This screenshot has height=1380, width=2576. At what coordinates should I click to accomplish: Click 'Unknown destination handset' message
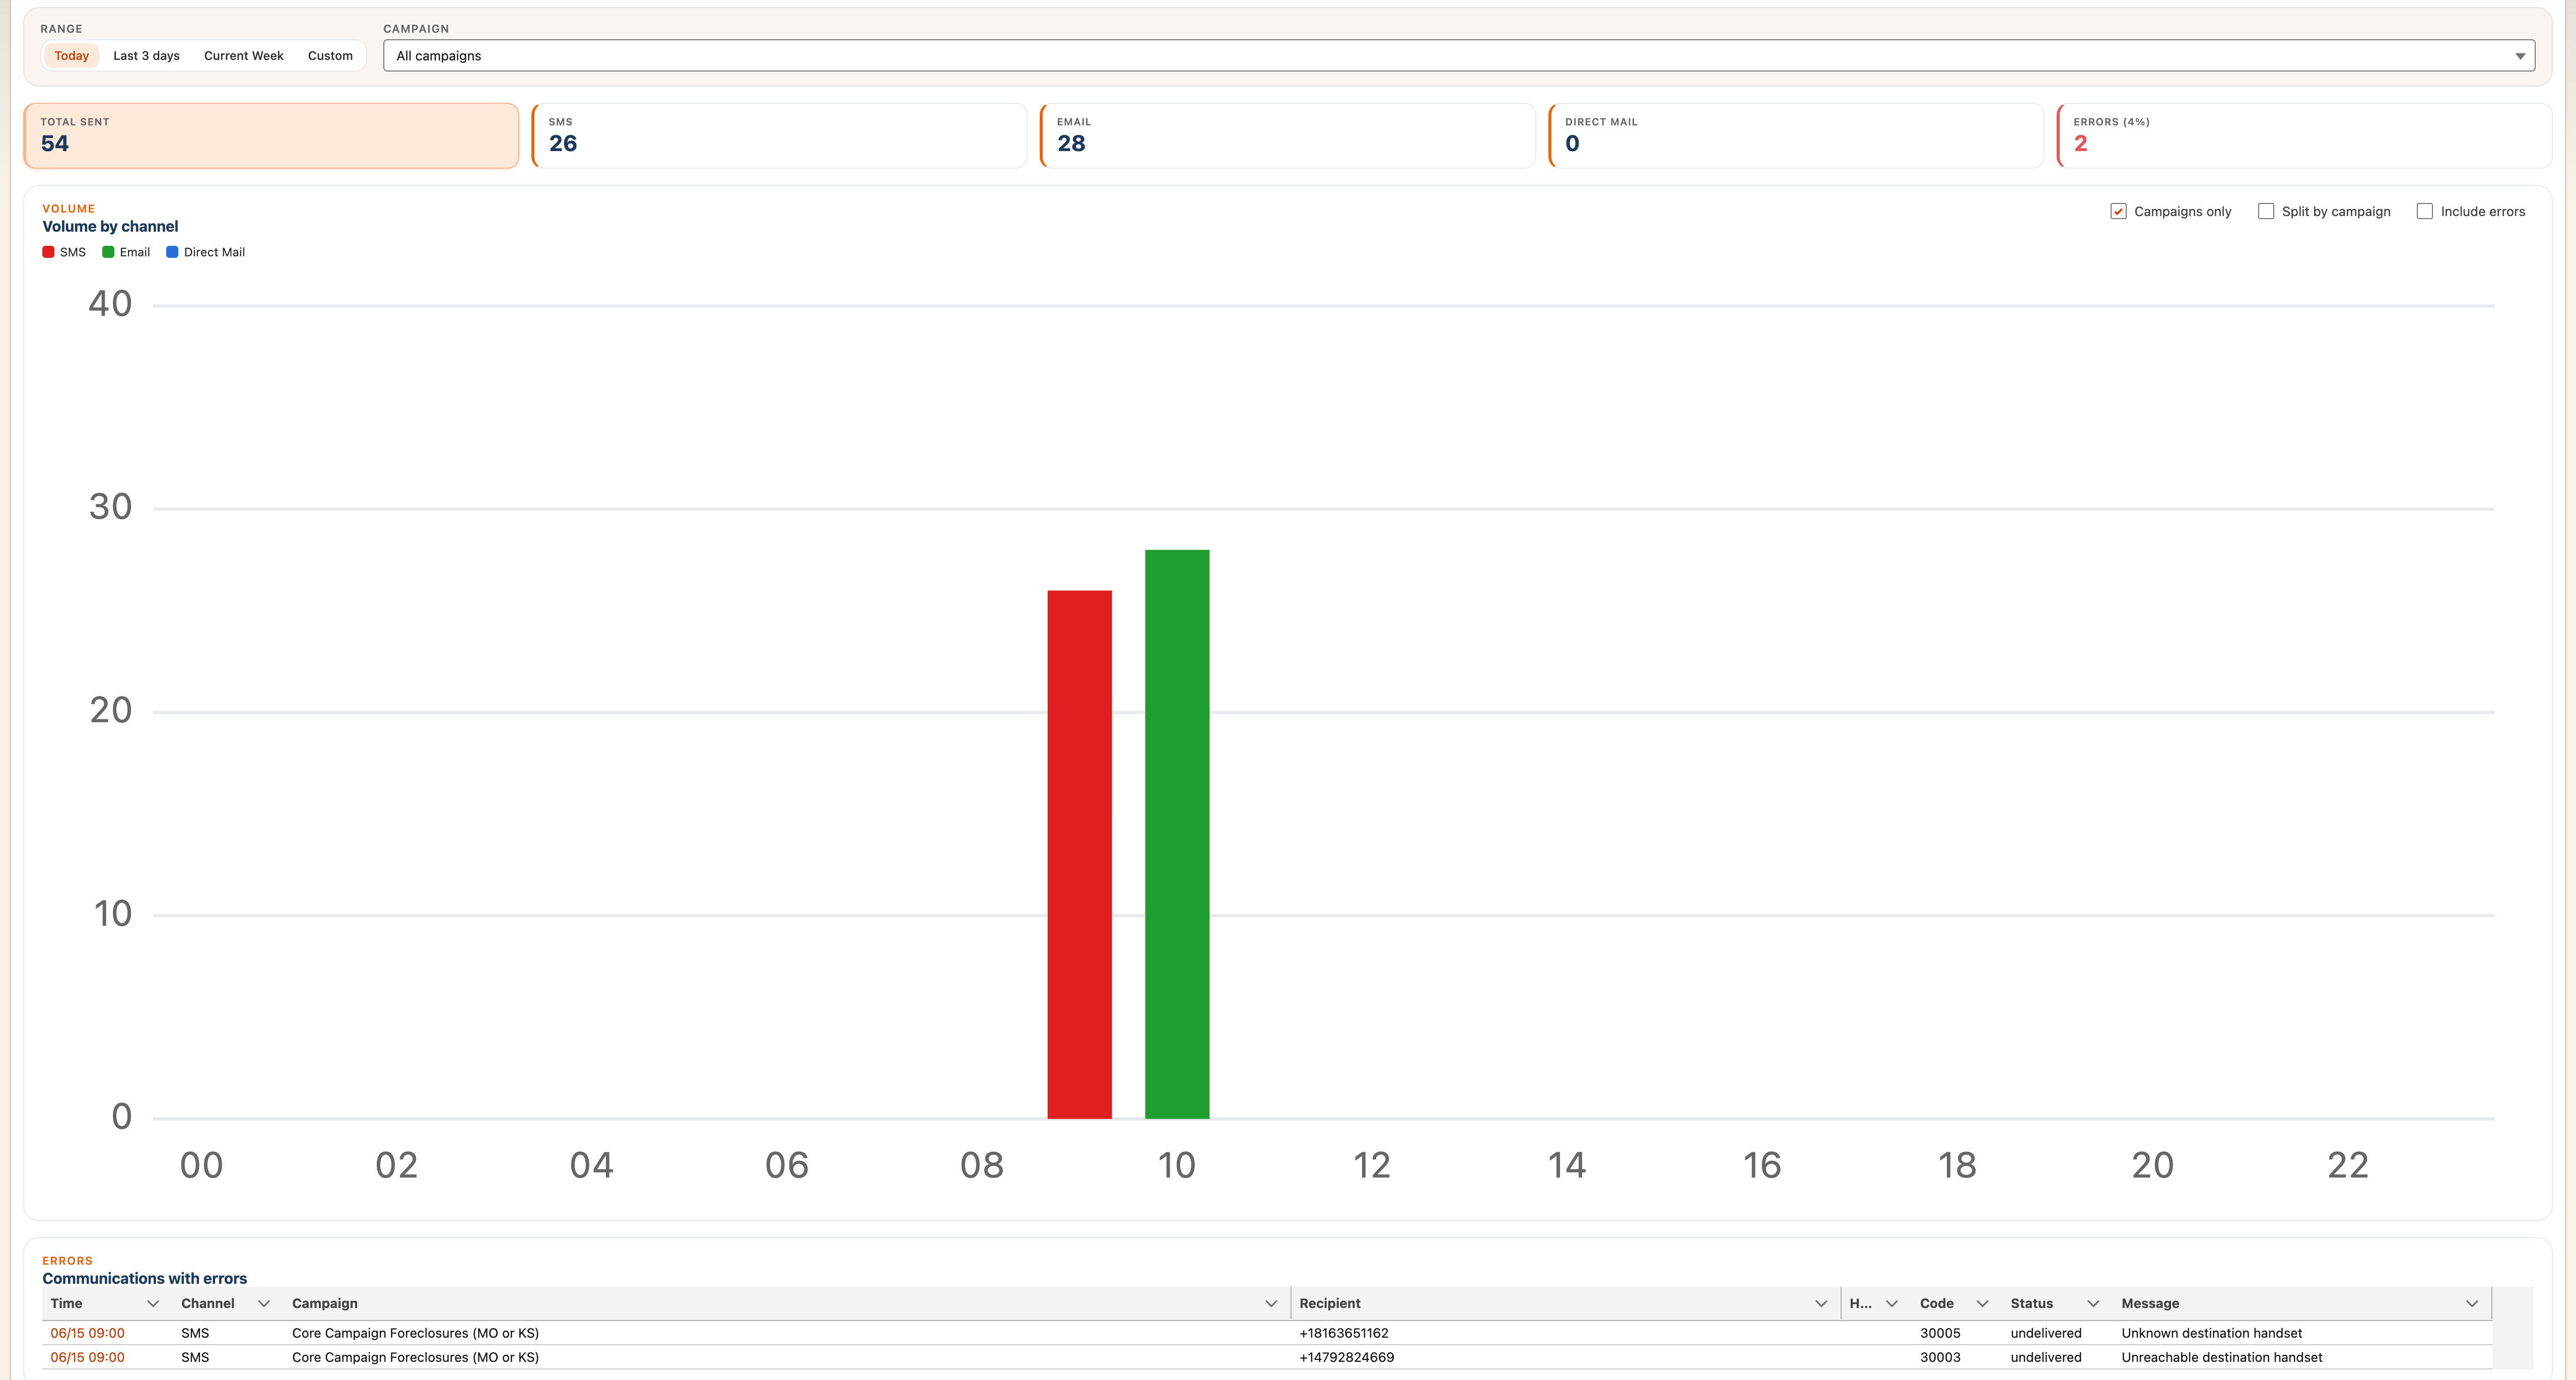click(2211, 1333)
